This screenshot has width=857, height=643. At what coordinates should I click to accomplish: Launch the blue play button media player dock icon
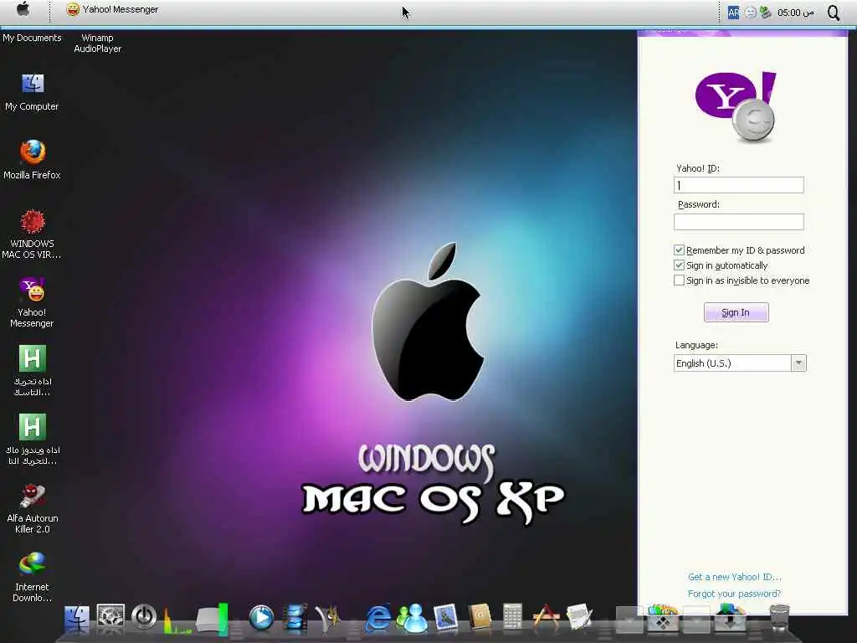(x=261, y=618)
